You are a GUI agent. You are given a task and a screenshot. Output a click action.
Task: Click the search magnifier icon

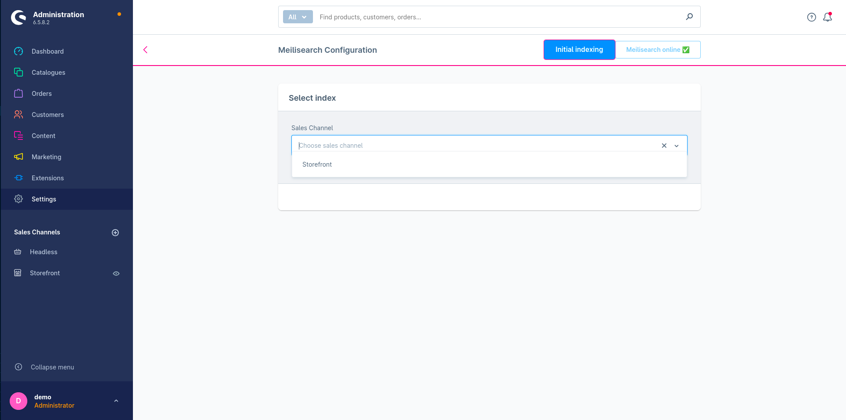(689, 17)
